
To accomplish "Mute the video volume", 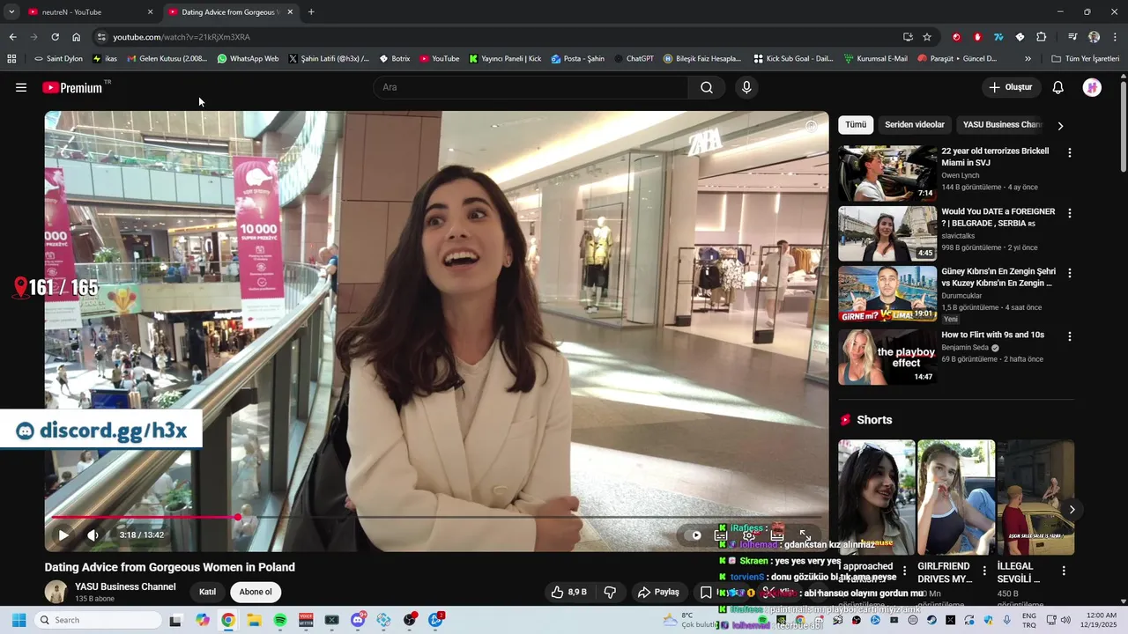I will click(93, 534).
